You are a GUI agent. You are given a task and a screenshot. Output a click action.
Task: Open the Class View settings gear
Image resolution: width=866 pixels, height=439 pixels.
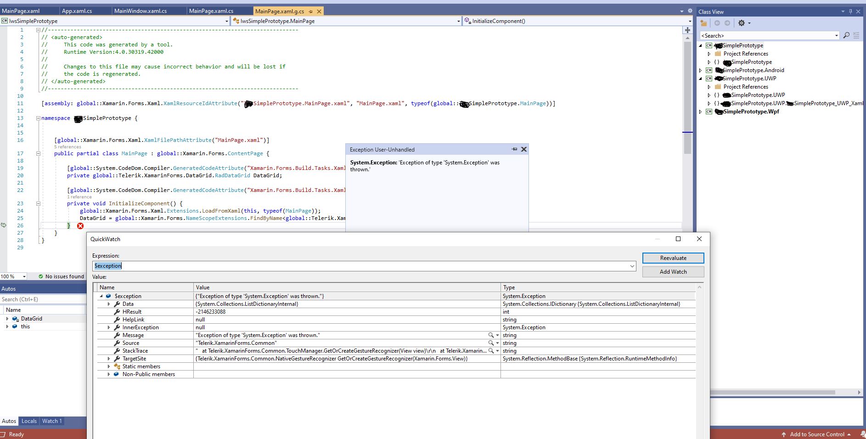741,23
